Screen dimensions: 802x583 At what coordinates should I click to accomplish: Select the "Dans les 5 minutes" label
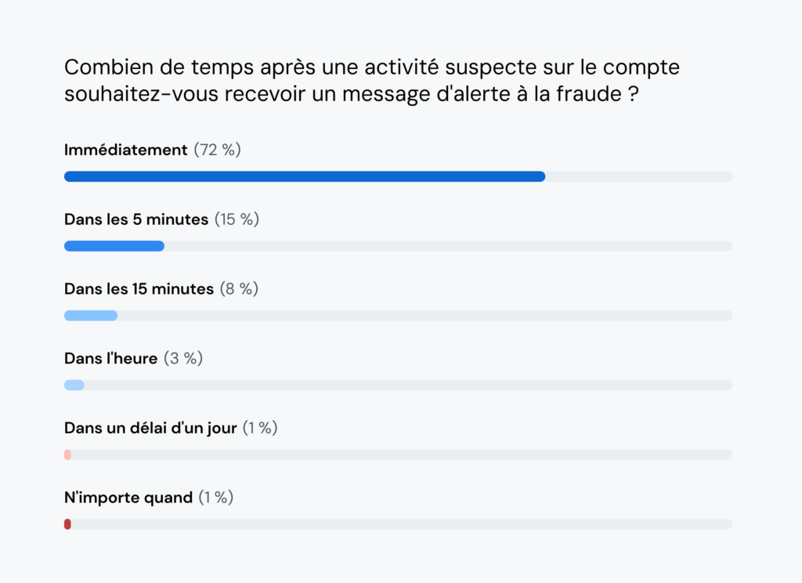pyautogui.click(x=136, y=219)
